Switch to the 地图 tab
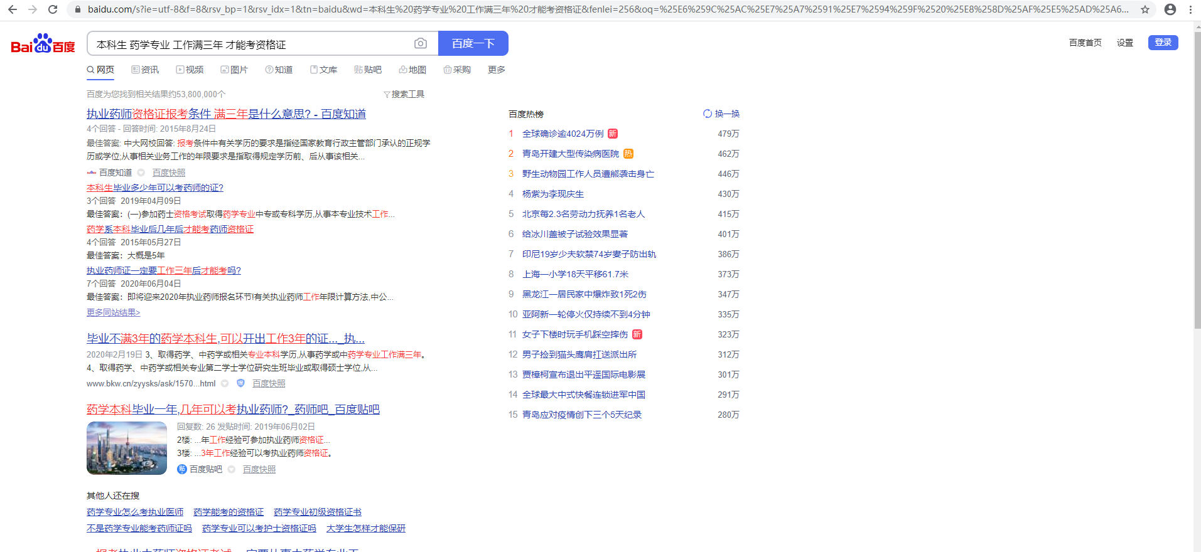The width and height of the screenshot is (1201, 552). (412, 70)
